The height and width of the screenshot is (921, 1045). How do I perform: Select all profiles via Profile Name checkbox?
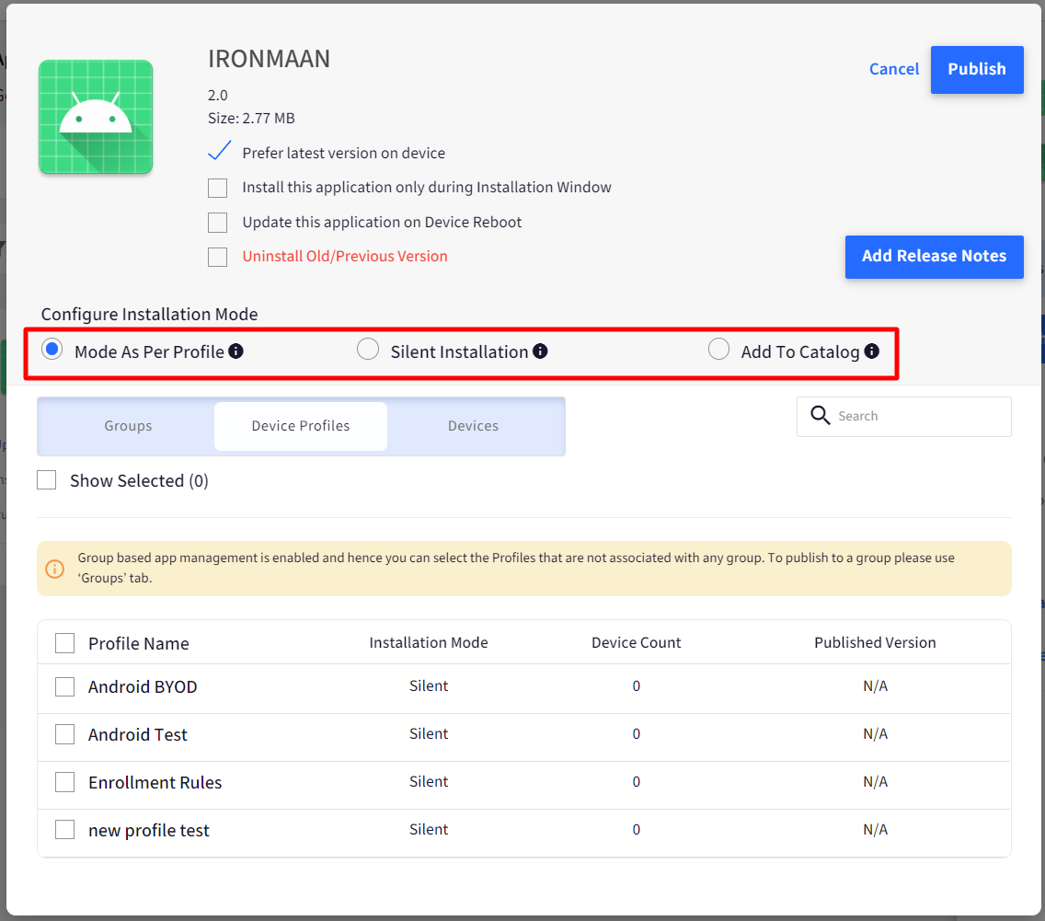coord(64,643)
